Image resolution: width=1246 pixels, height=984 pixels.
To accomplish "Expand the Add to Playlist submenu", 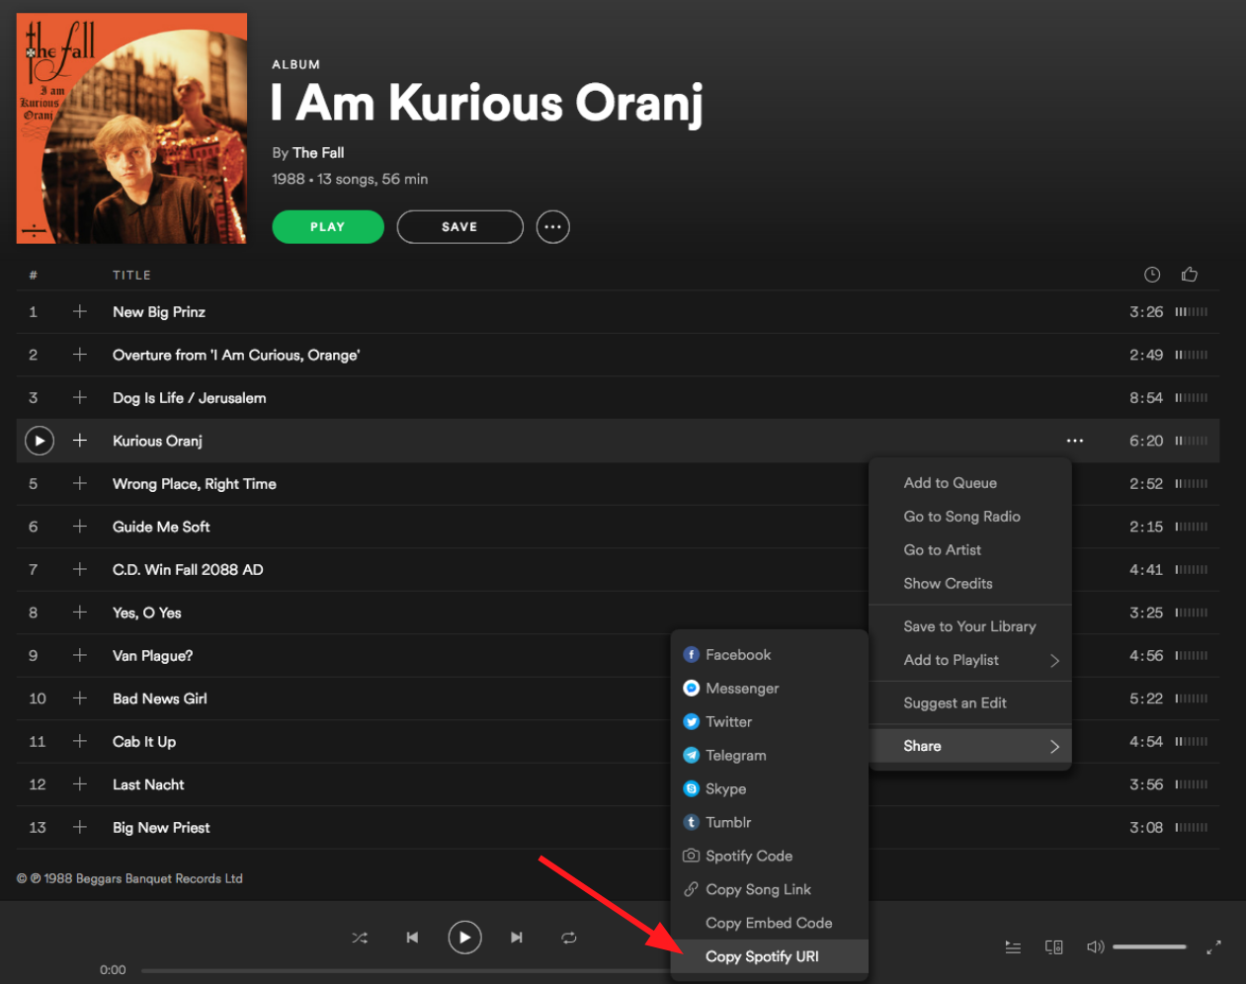I will click(x=970, y=660).
